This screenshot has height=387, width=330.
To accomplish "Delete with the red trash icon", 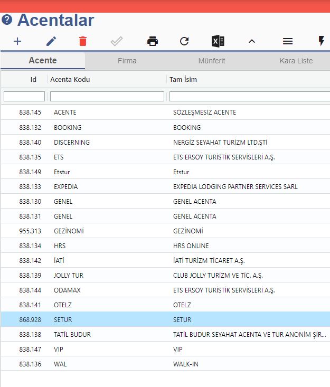I will [x=83, y=41].
